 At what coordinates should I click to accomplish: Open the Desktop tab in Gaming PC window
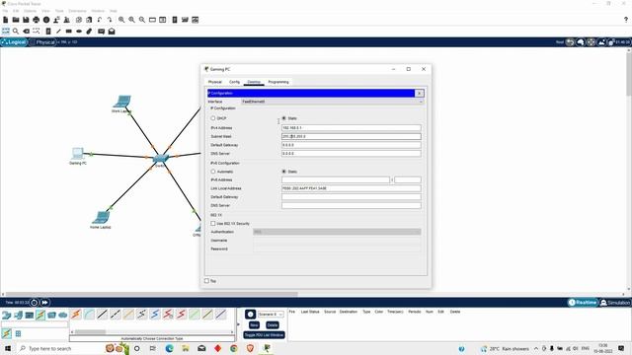pos(254,82)
